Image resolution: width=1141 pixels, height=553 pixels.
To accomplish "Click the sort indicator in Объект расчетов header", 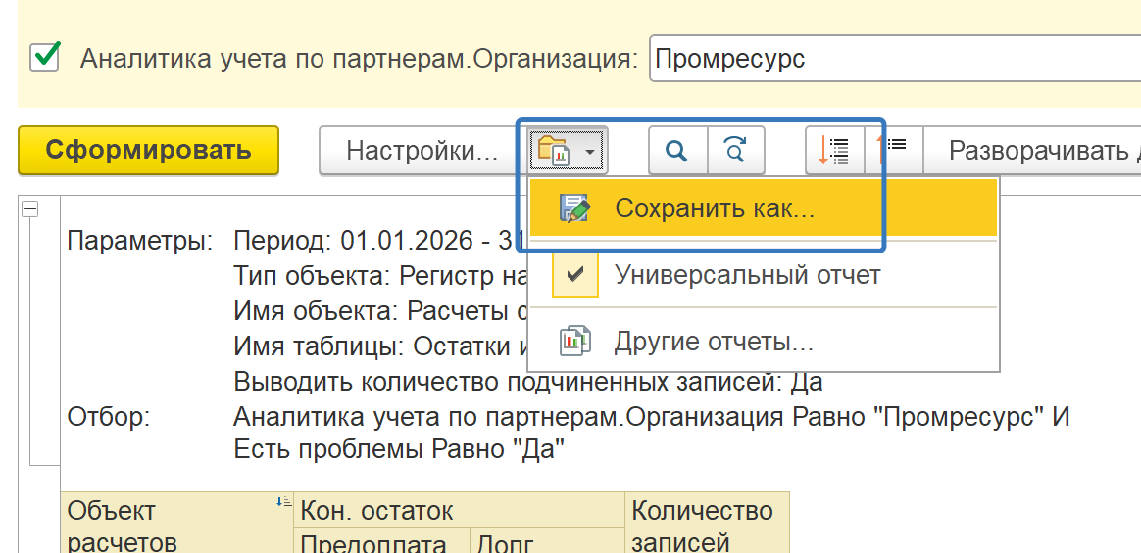I will [284, 501].
